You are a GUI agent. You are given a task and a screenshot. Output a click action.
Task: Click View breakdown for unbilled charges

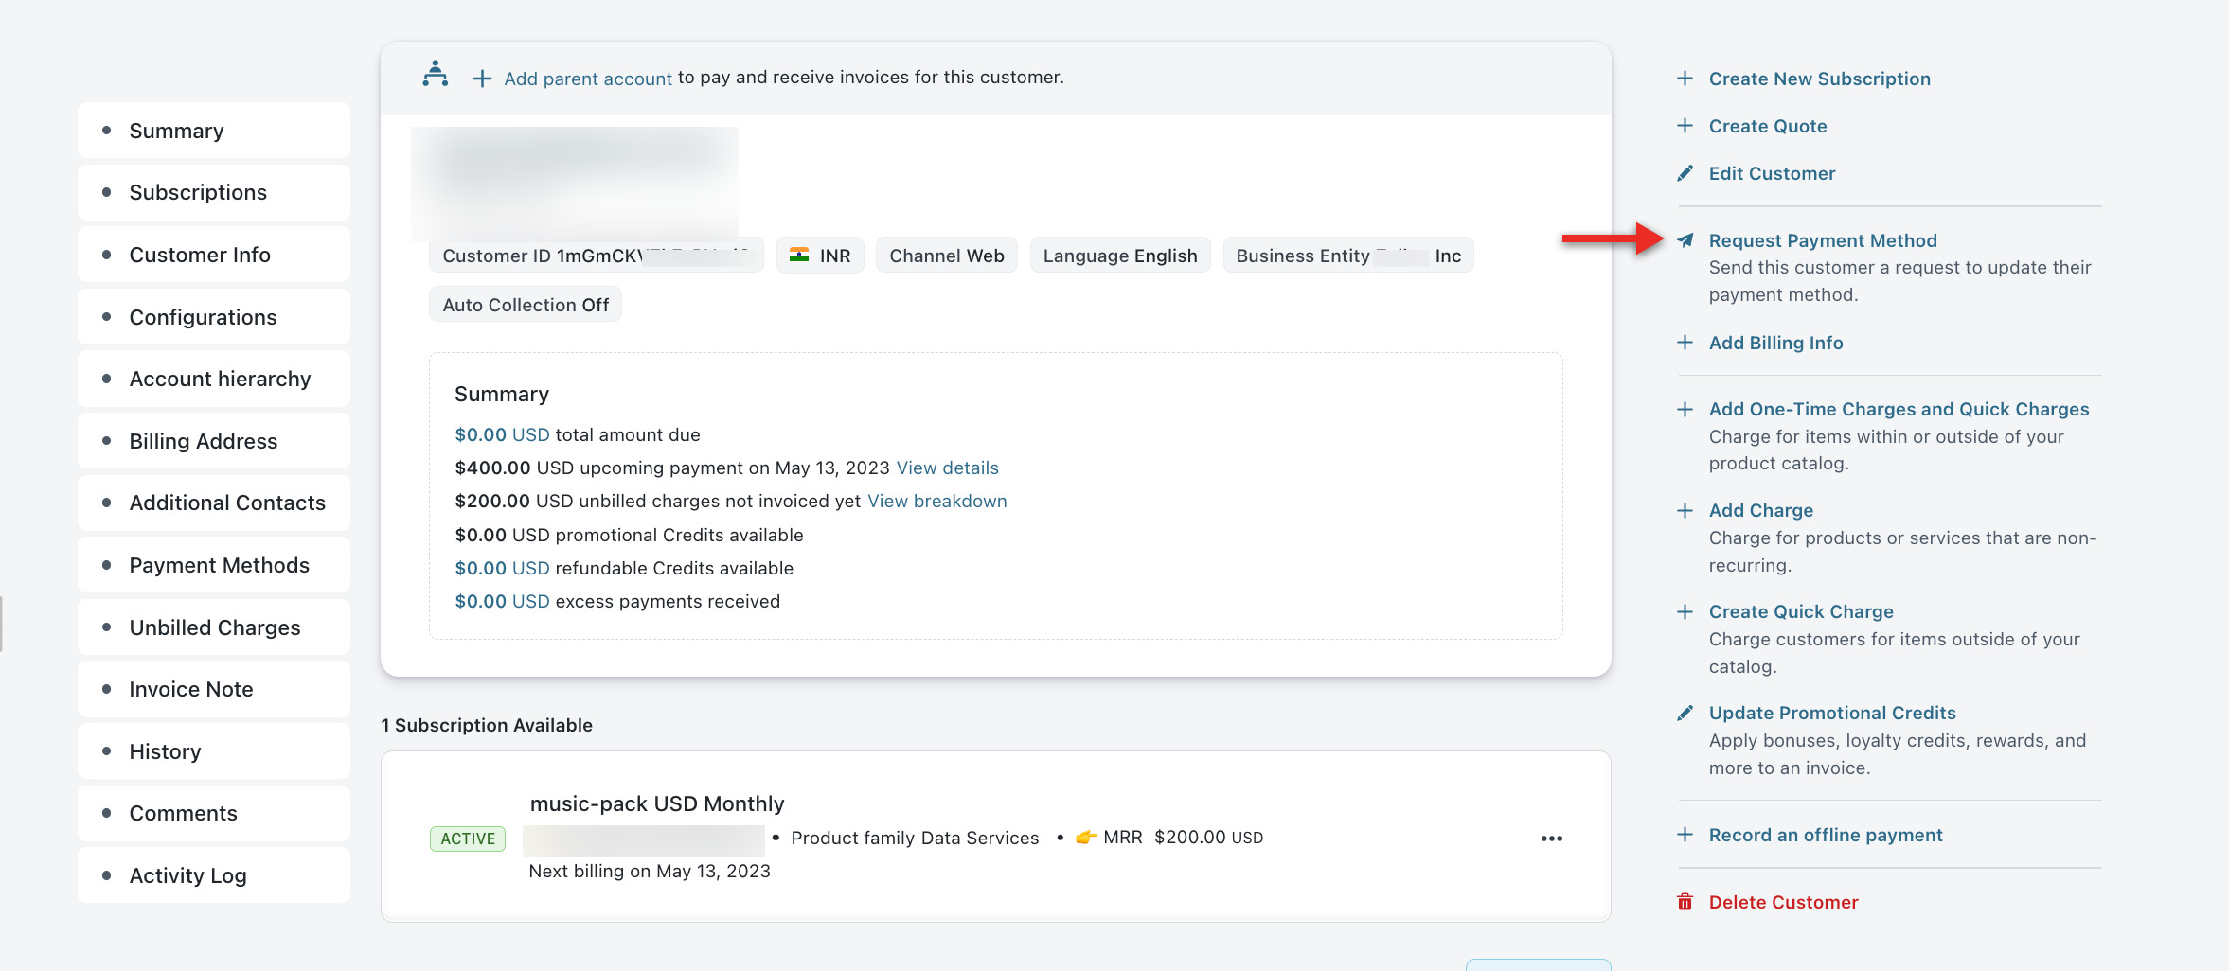[936, 502]
